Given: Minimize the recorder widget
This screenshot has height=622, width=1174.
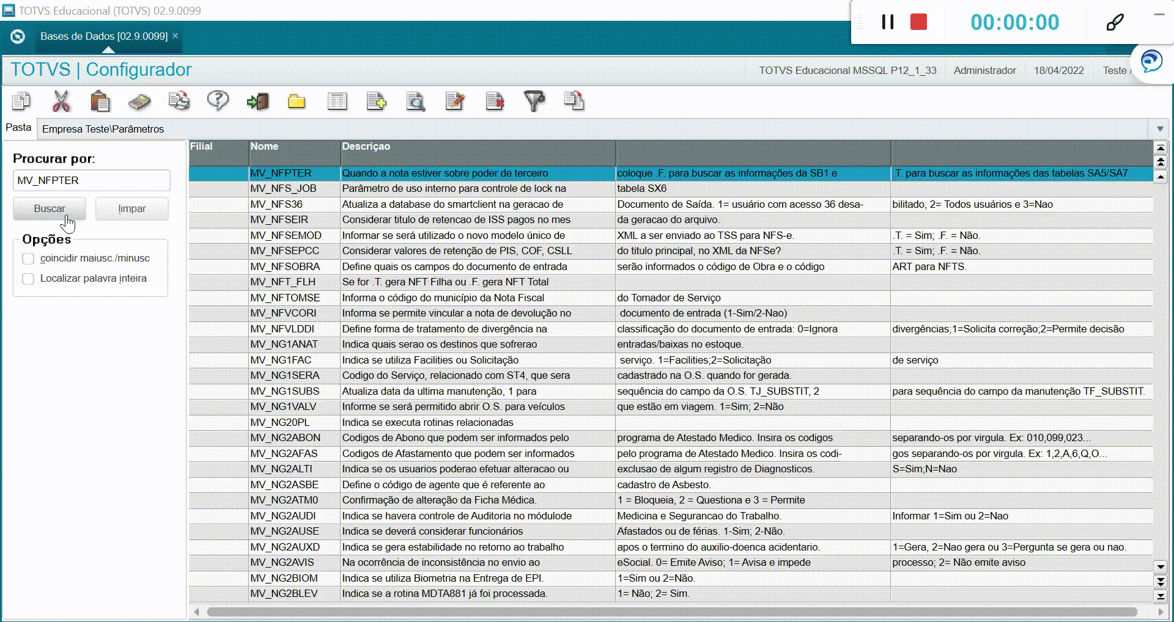Looking at the screenshot, I should (x=1159, y=14).
